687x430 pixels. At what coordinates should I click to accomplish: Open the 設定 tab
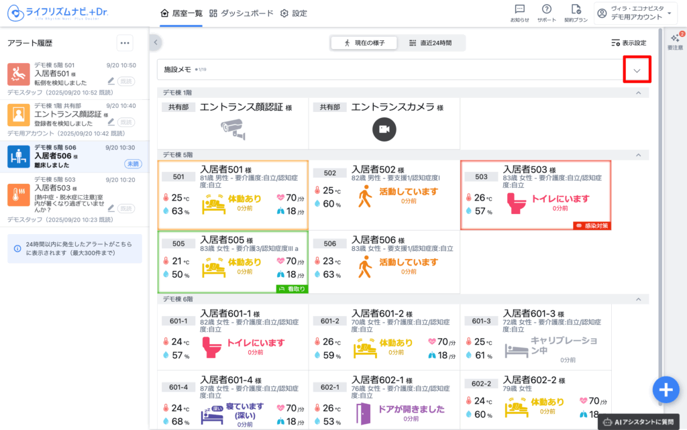tap(294, 13)
